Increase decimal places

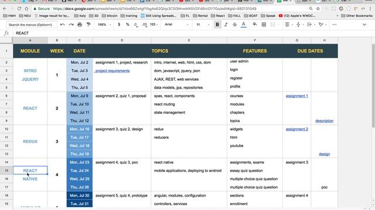[x=145, y=24]
